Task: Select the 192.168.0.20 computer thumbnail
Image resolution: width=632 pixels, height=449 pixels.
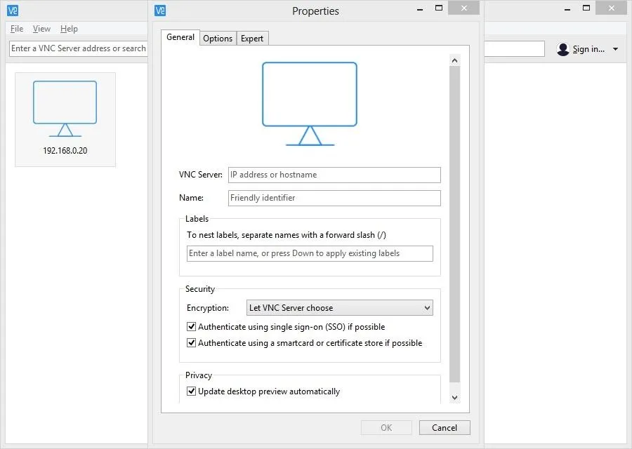Action: click(65, 119)
